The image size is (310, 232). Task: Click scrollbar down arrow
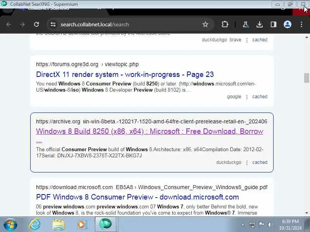(x=307, y=213)
